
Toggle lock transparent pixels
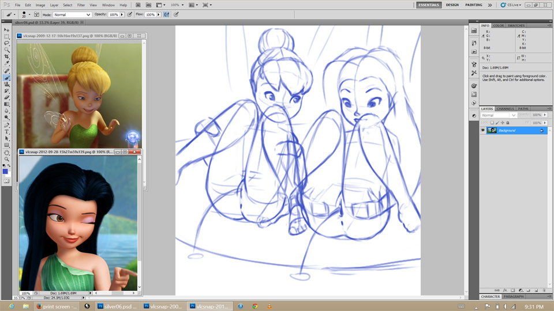click(x=492, y=123)
